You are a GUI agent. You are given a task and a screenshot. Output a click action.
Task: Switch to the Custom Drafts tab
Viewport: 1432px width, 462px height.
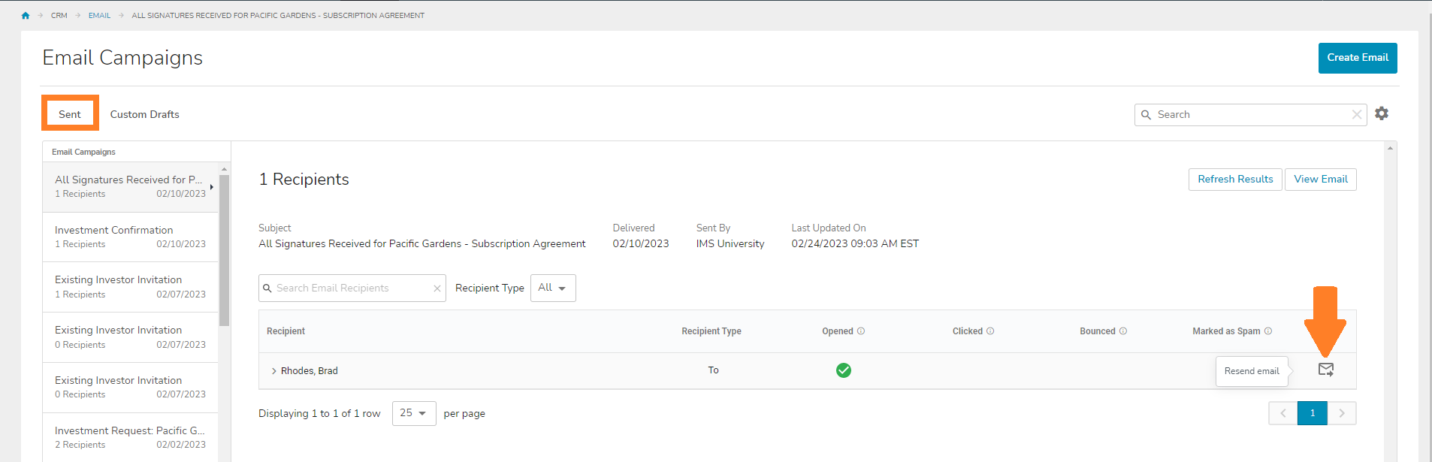click(x=145, y=115)
